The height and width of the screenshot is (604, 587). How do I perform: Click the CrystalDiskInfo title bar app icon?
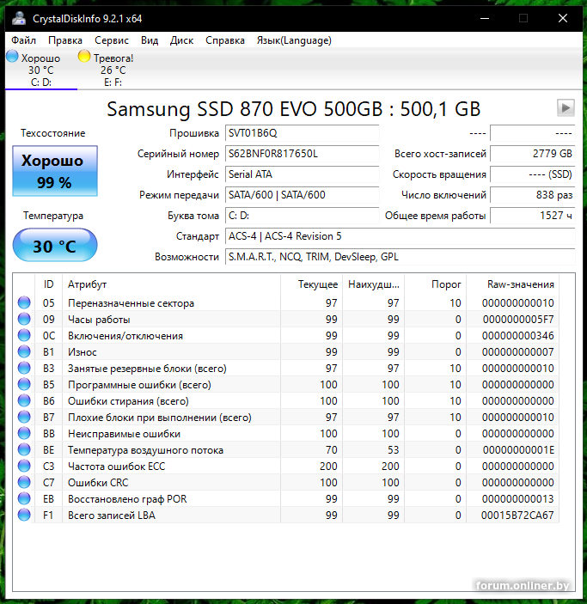pos(19,18)
